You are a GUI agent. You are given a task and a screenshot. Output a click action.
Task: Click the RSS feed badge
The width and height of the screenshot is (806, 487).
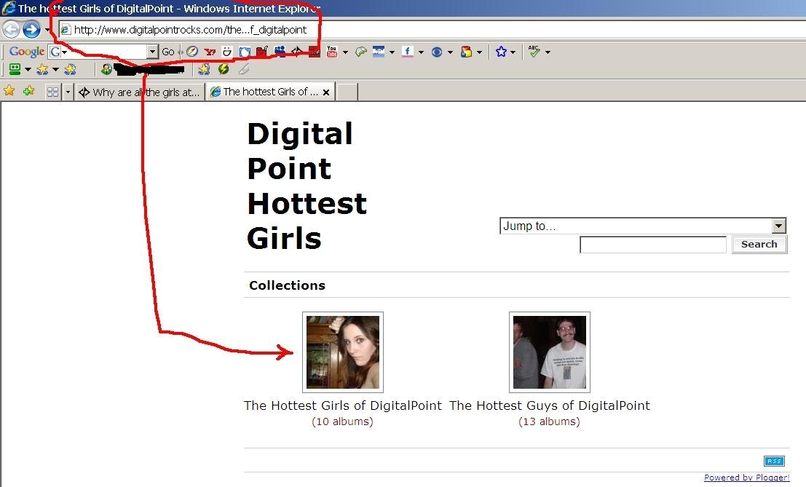(774, 461)
